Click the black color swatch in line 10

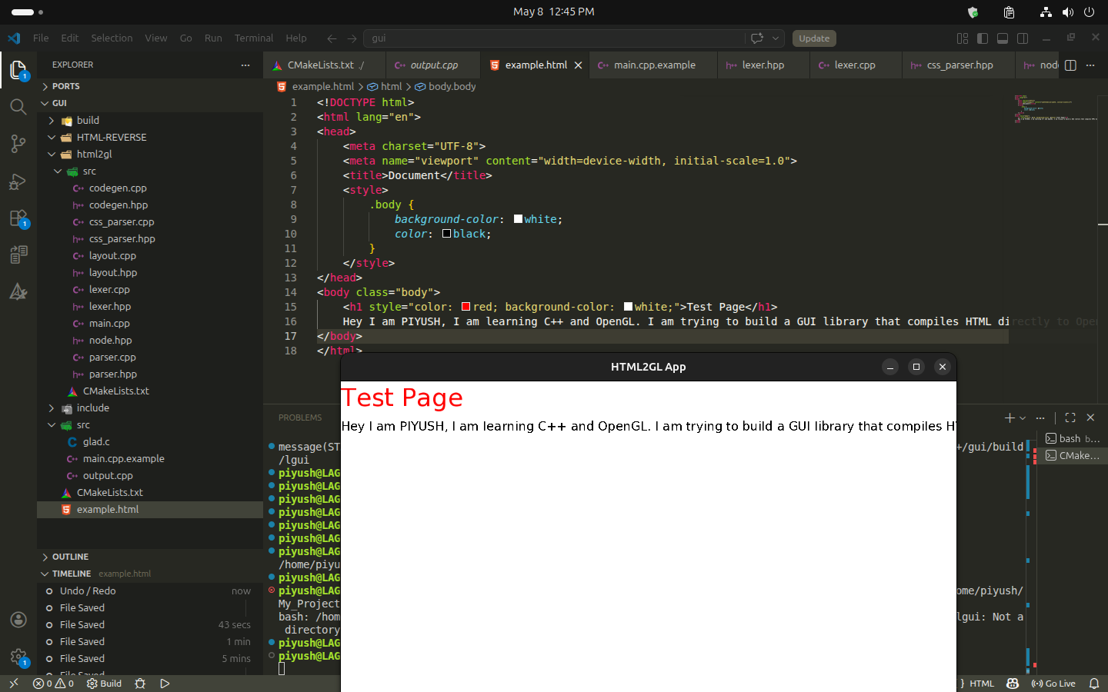[x=446, y=234]
